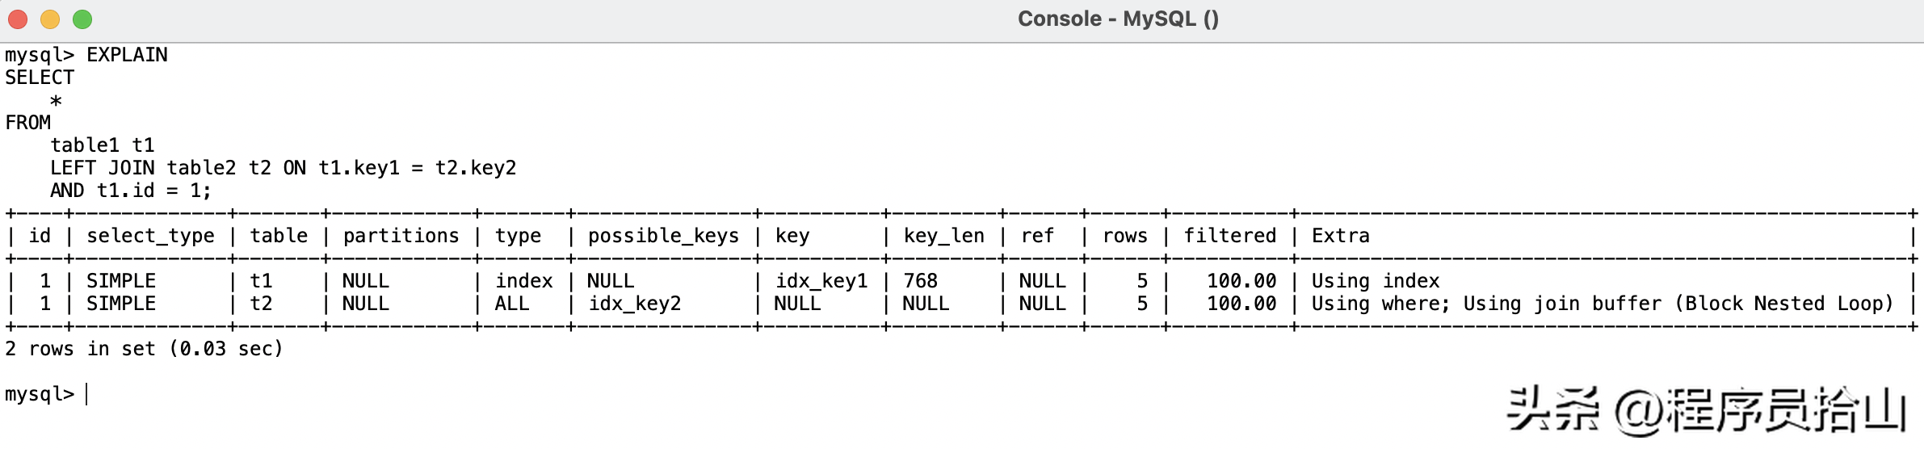
Task: Click the Using index text for t1
Action: [1375, 281]
